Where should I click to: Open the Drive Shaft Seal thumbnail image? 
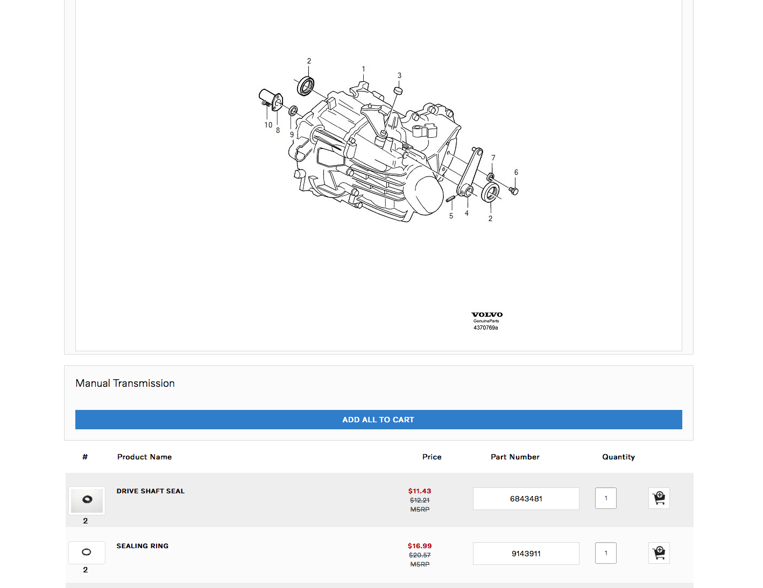pos(87,500)
